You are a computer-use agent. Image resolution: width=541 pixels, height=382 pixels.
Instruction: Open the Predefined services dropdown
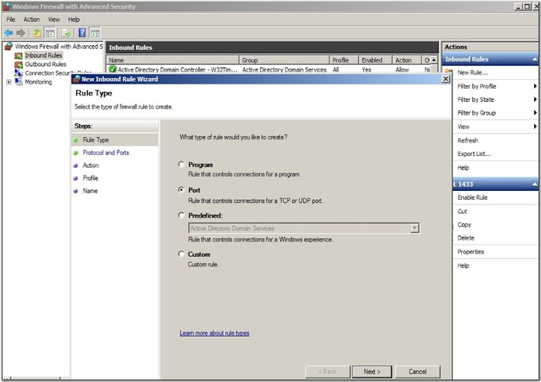(x=415, y=228)
